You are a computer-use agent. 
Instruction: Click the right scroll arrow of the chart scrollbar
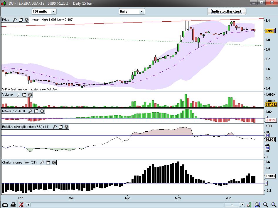(242, 205)
